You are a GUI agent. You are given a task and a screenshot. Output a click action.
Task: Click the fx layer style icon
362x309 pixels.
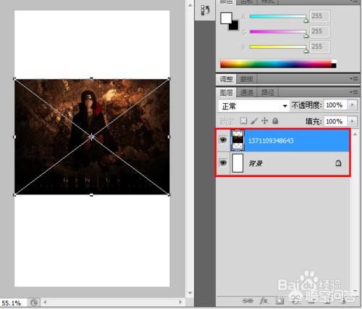(x=264, y=300)
